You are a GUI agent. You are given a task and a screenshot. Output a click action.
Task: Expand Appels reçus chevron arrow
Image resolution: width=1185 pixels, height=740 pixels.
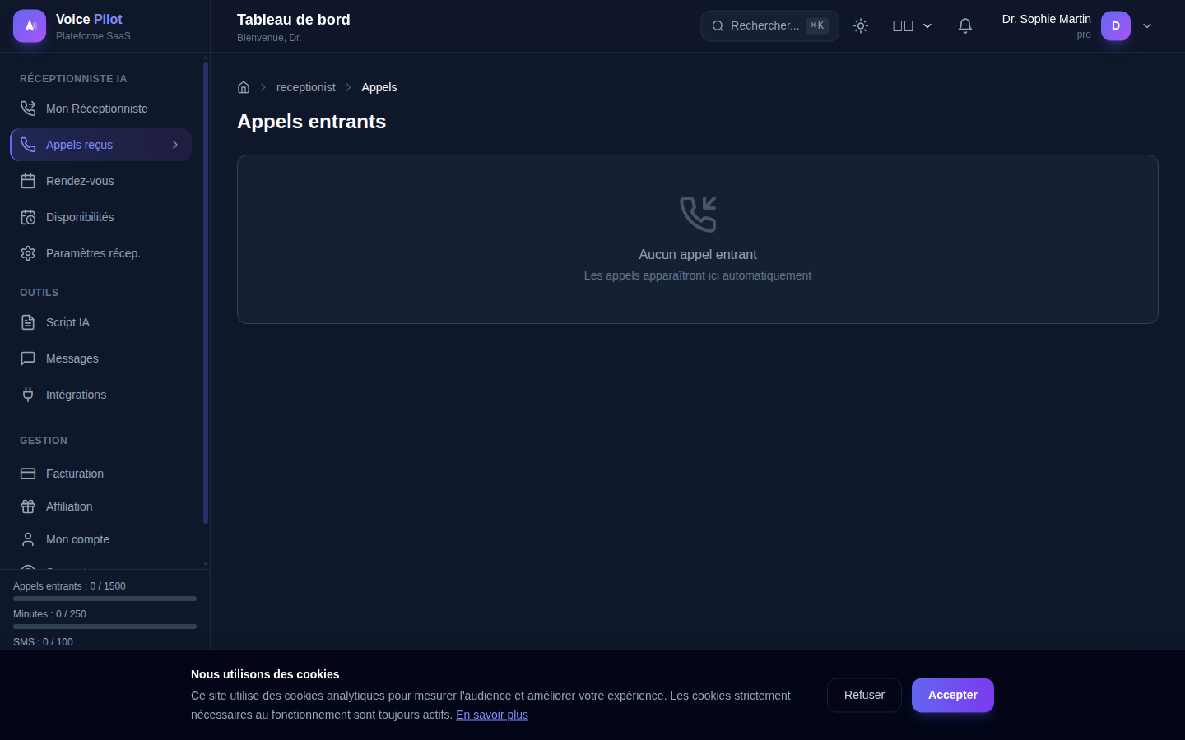(175, 145)
